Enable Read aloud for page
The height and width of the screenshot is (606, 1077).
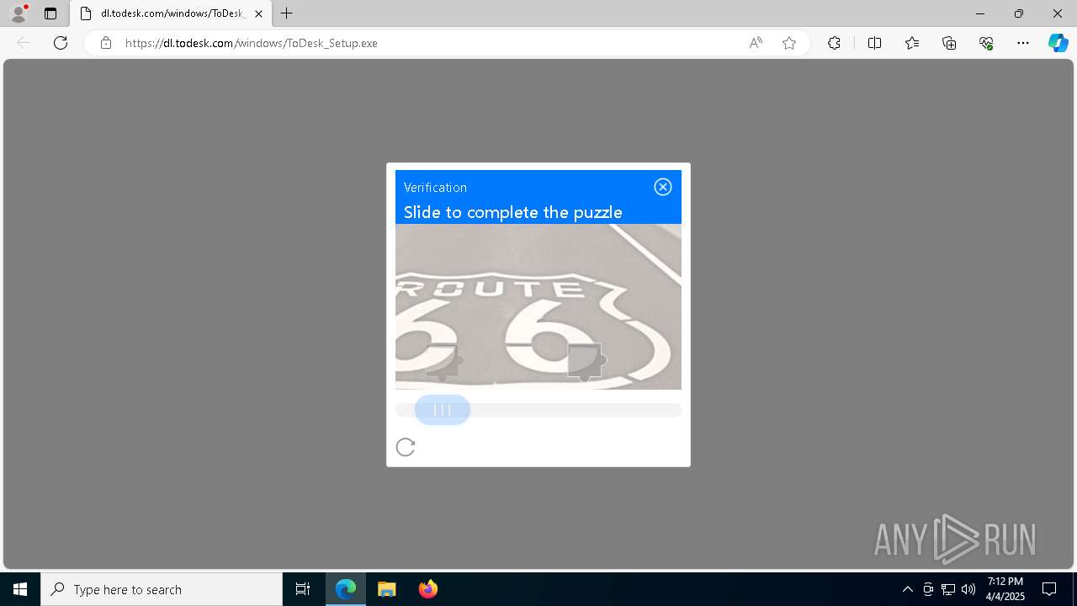756,43
